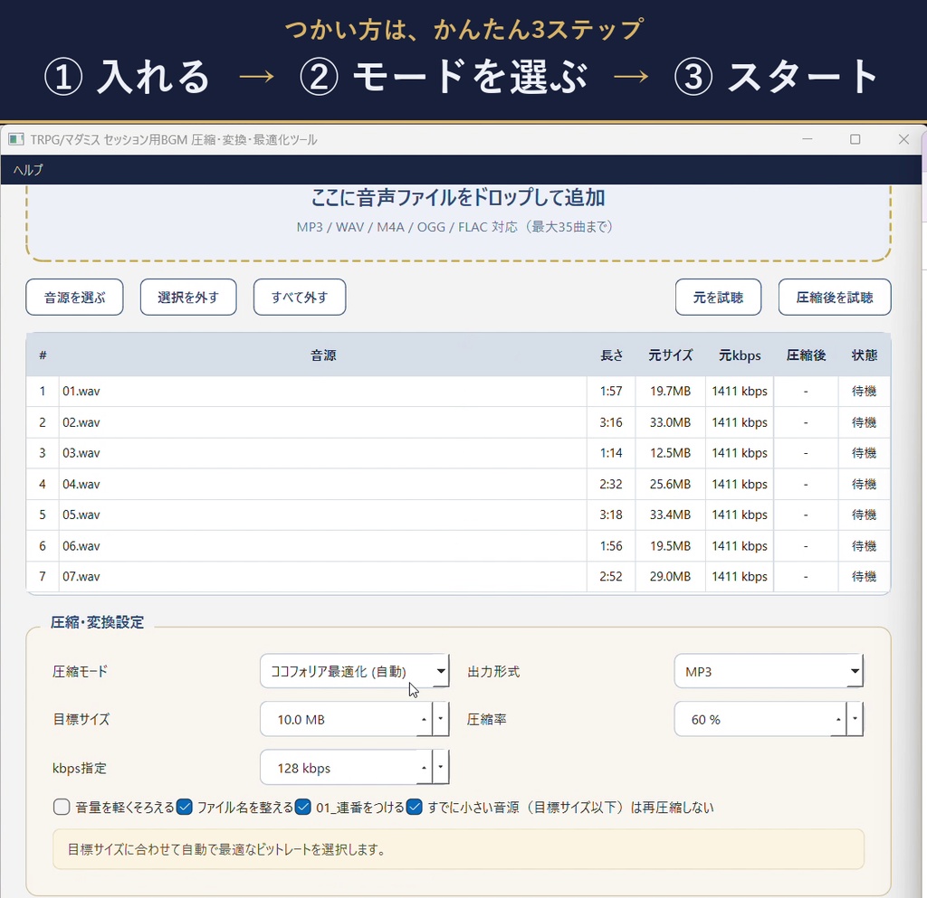Click the 状態 column header

coord(865,354)
